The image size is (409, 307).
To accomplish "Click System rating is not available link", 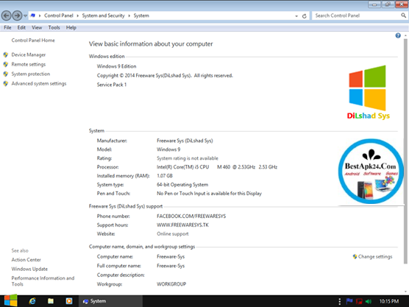I will (x=188, y=158).
